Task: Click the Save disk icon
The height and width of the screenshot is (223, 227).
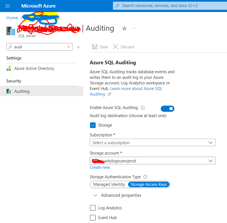Action: tap(95, 47)
